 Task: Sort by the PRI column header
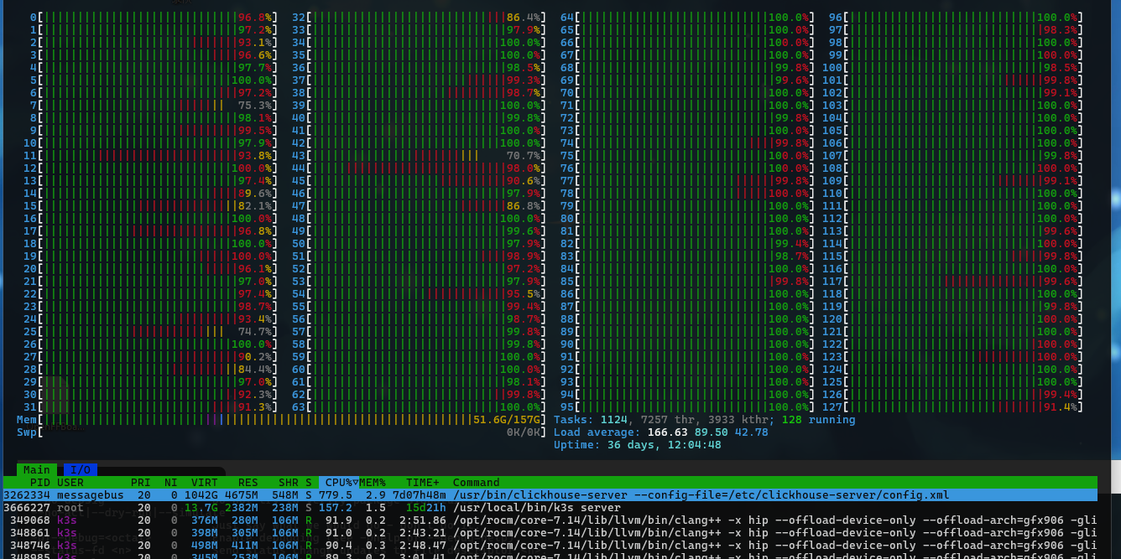tap(141, 483)
